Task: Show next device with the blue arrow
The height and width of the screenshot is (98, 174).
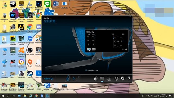Action: tap(74, 79)
